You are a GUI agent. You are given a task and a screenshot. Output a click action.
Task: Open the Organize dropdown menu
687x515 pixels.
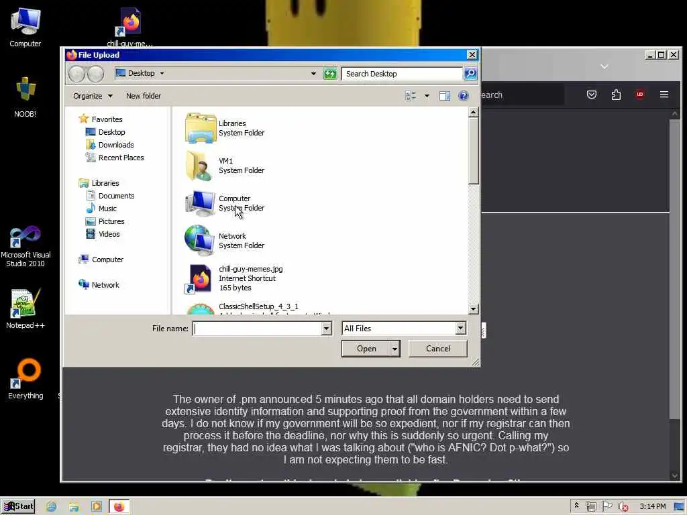pos(93,96)
